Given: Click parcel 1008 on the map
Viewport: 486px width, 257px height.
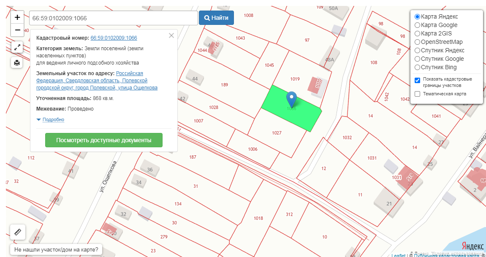Looking at the screenshot, I should [249, 15].
